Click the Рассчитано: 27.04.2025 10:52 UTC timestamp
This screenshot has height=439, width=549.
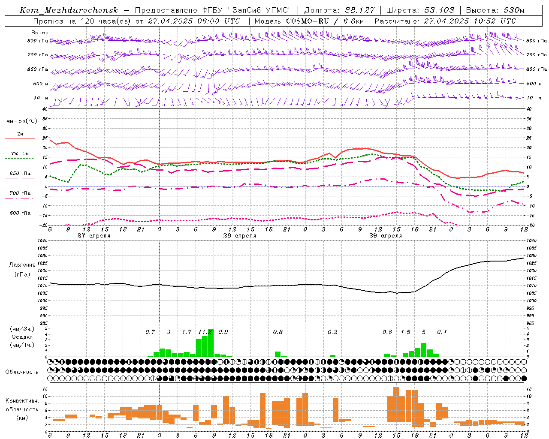coord(445,21)
